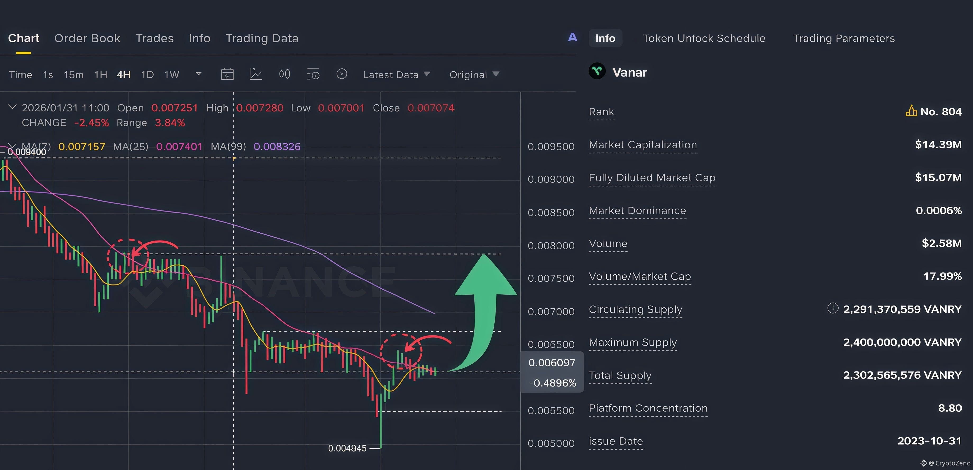
Task: Click the Vanar token logo
Action: (597, 71)
